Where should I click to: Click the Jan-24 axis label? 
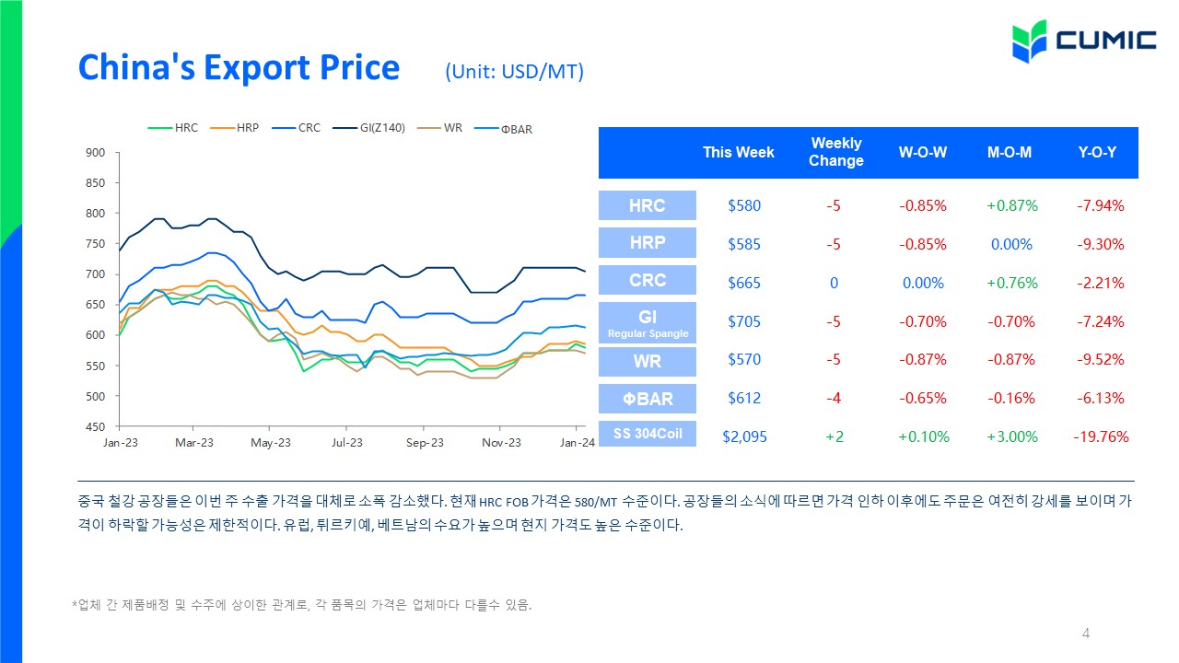pos(578,443)
